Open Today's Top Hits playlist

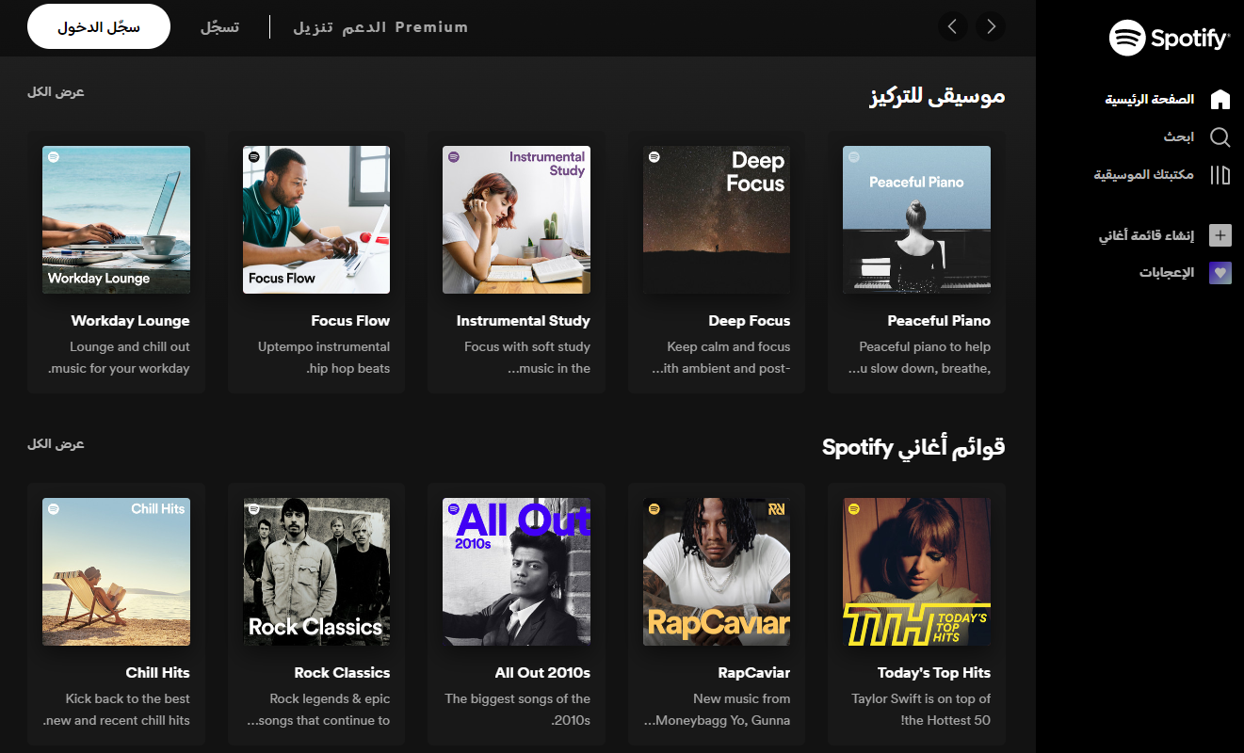(916, 571)
